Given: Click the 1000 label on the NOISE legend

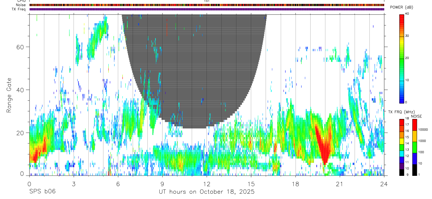Looking at the screenshot, I should click(x=423, y=141).
